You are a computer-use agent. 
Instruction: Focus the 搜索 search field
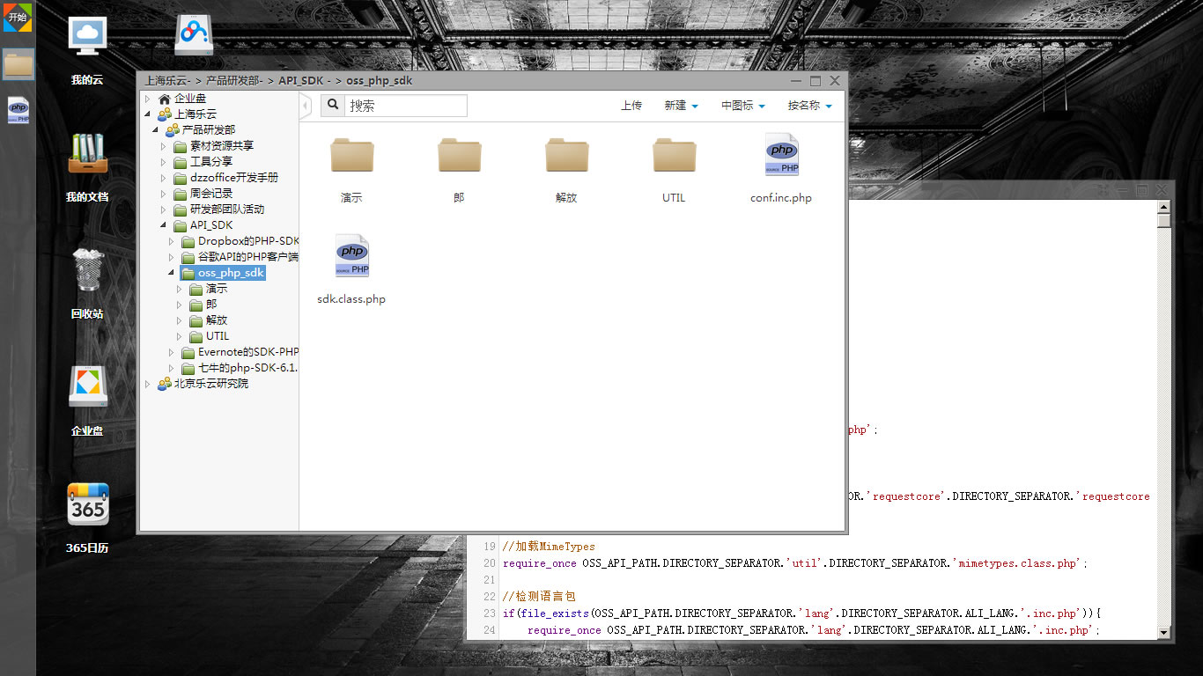coord(405,106)
